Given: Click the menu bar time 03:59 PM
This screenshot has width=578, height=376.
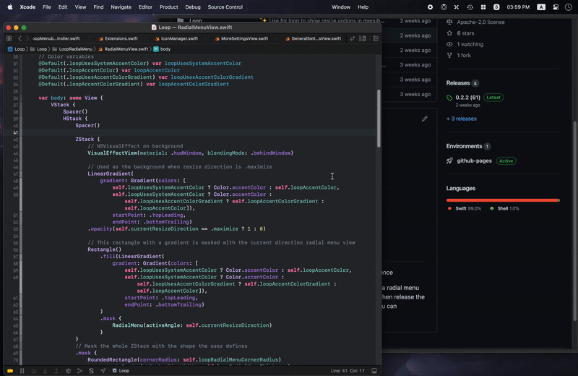Looking at the screenshot, I should click(518, 7).
